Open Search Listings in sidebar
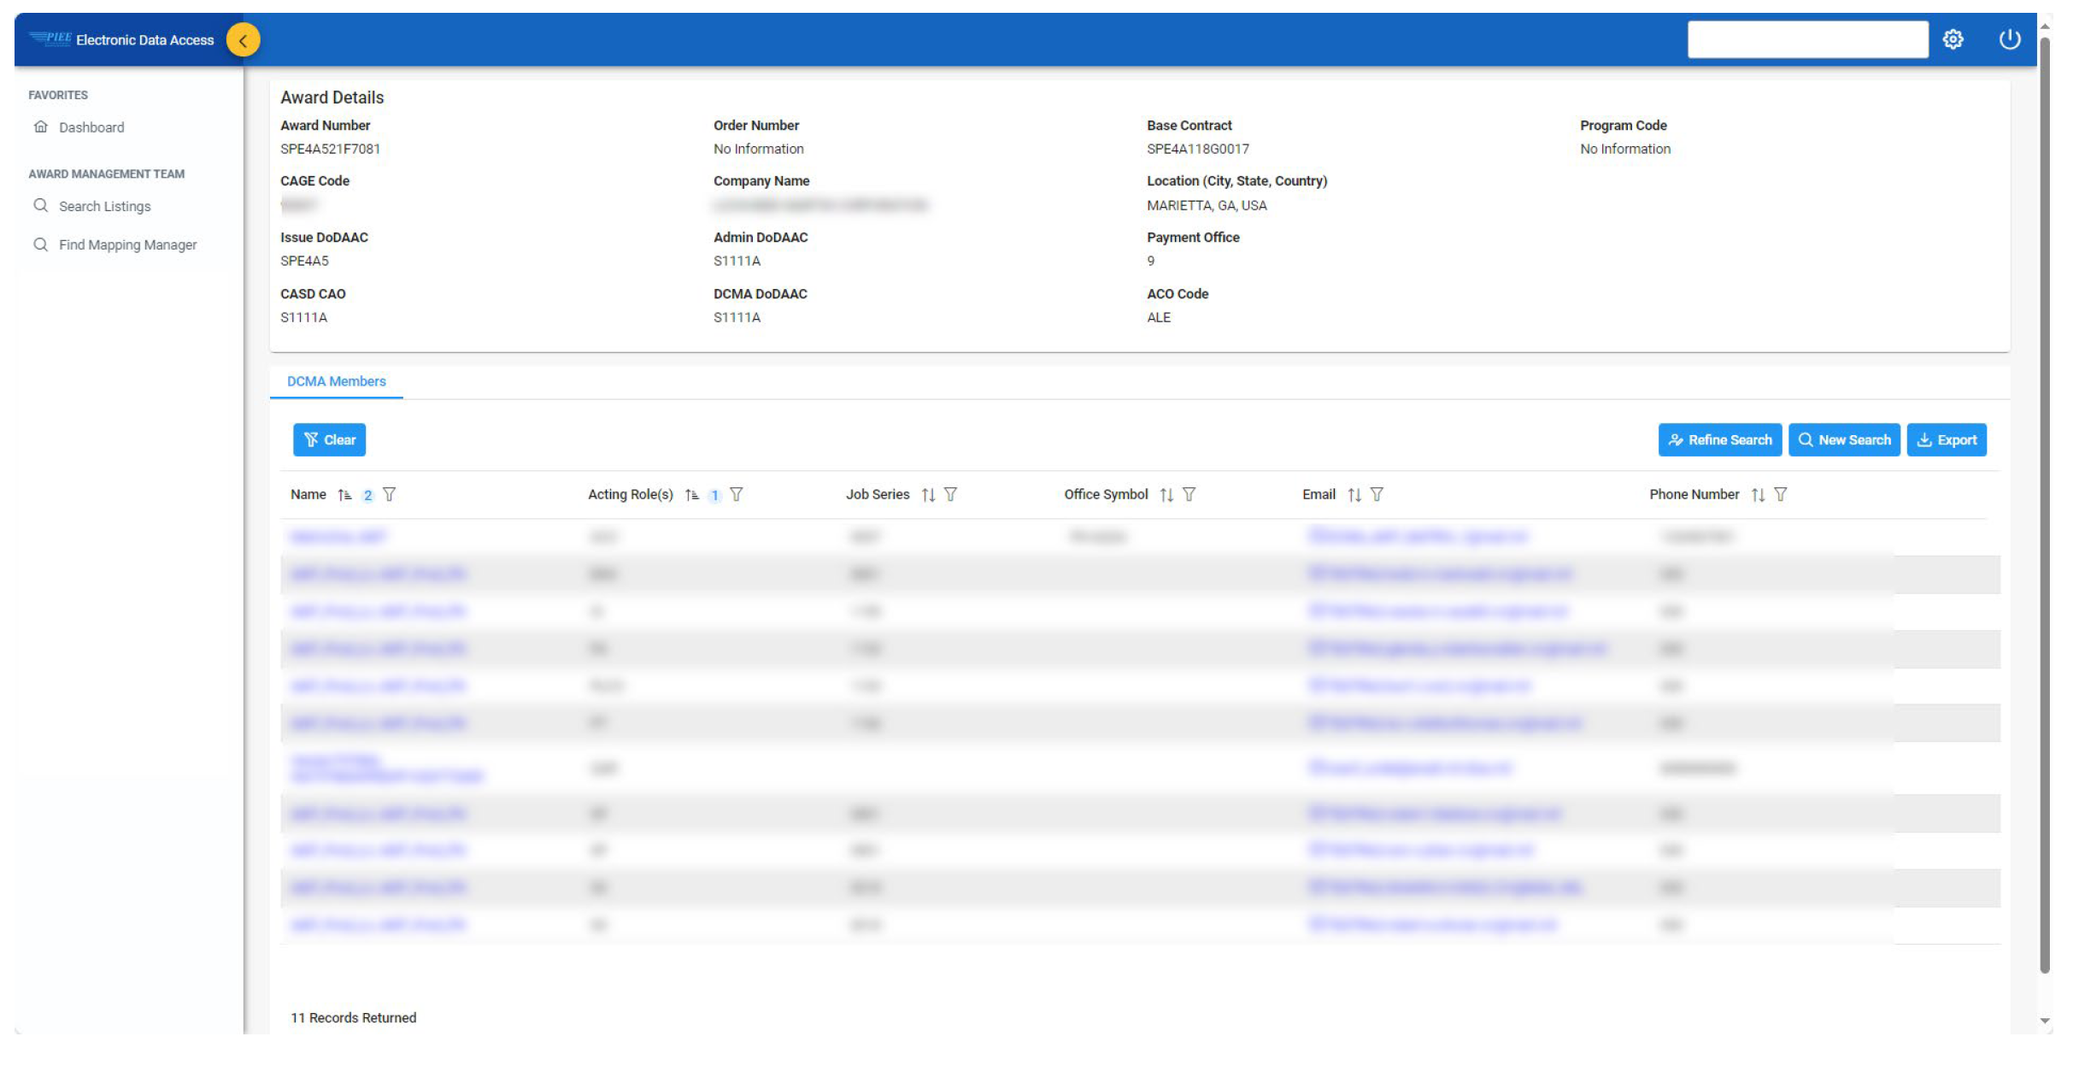This screenshot has height=1072, width=2085. pos(104,206)
